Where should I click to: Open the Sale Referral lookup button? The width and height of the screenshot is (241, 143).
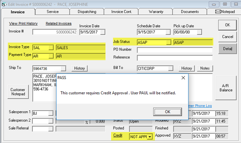tap(51, 129)
